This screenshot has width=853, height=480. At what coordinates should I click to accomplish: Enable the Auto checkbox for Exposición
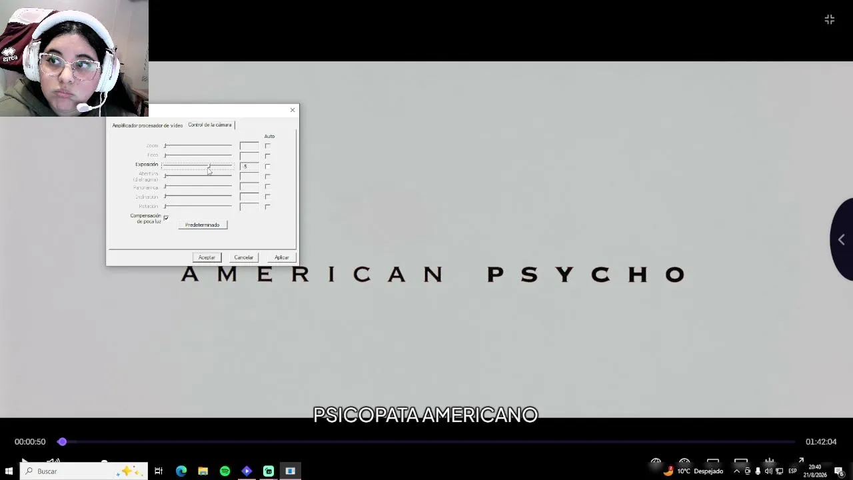coord(267,166)
